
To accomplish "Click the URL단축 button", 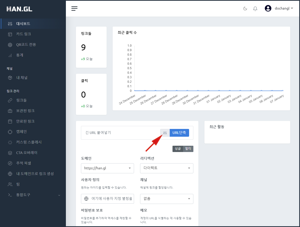I will [x=179, y=133].
